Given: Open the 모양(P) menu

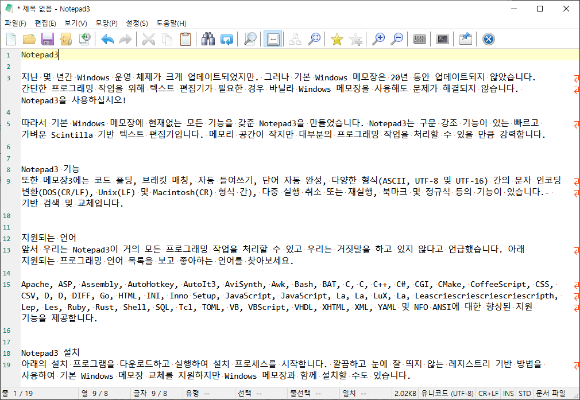Looking at the screenshot, I should click(x=107, y=24).
